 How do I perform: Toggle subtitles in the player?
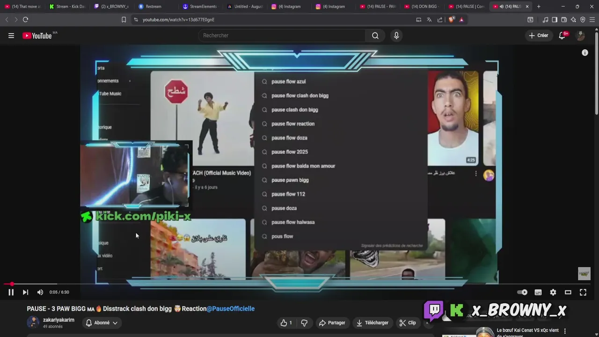538,292
